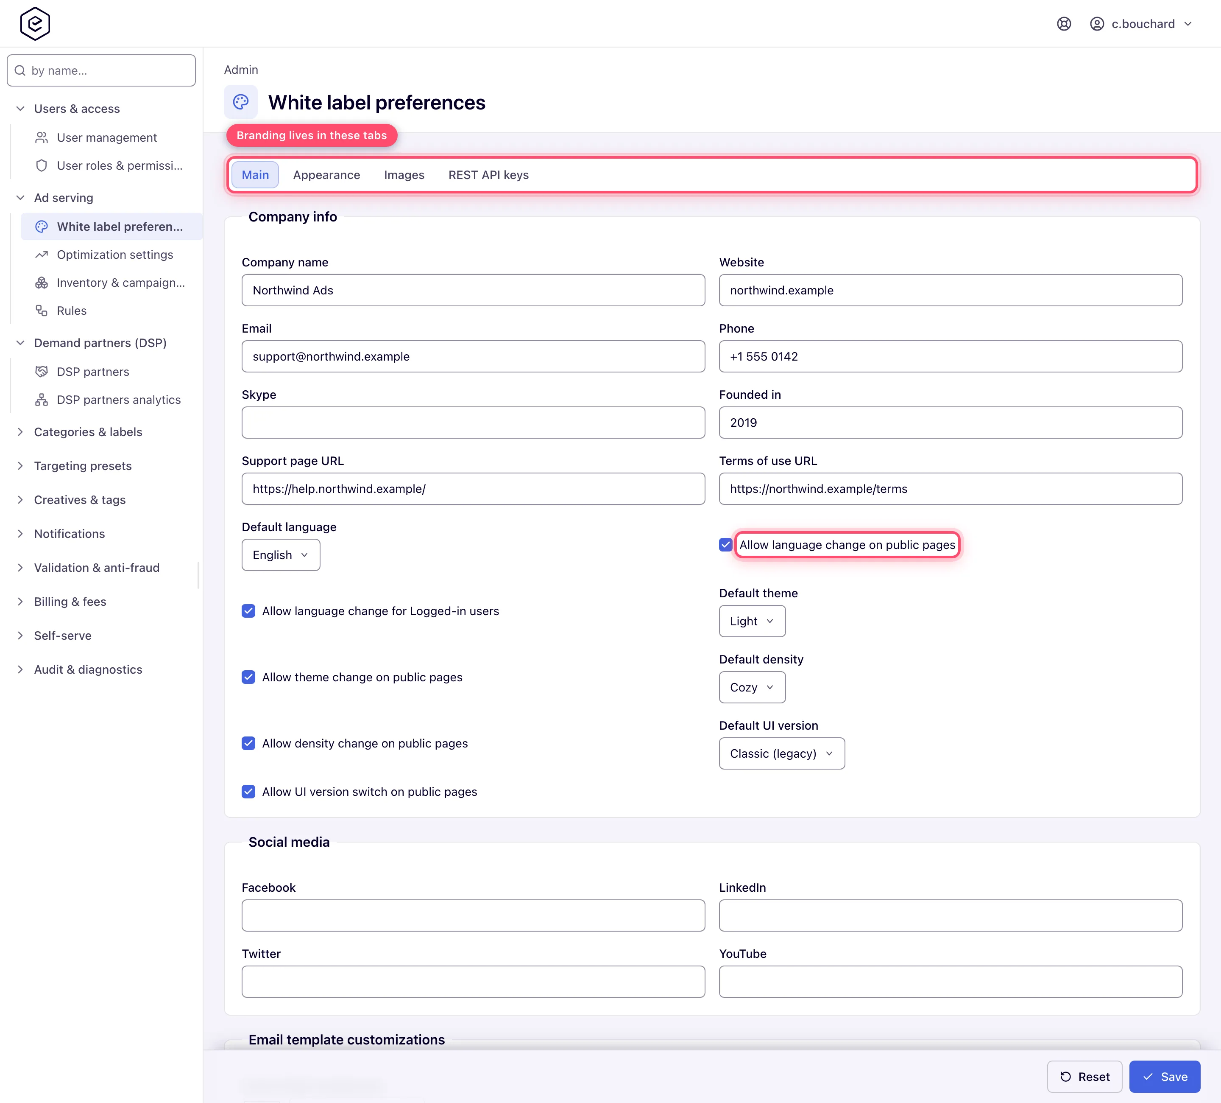
Task: Click the user avatar icon beside c.bouchard
Action: [x=1096, y=24]
